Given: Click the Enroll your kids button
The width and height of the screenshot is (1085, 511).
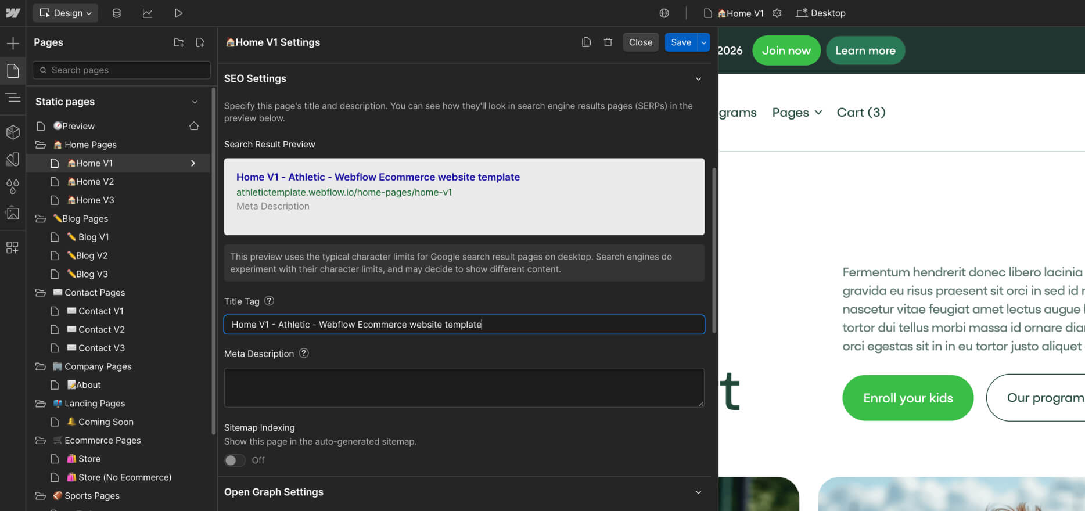Looking at the screenshot, I should (x=908, y=398).
